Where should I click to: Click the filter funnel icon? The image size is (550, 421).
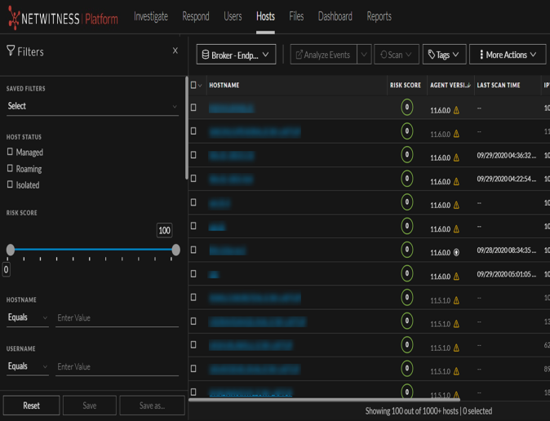pyautogui.click(x=11, y=51)
